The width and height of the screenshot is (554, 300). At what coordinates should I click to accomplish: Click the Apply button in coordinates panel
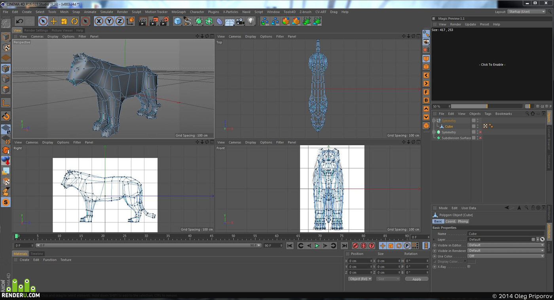[x=417, y=279]
